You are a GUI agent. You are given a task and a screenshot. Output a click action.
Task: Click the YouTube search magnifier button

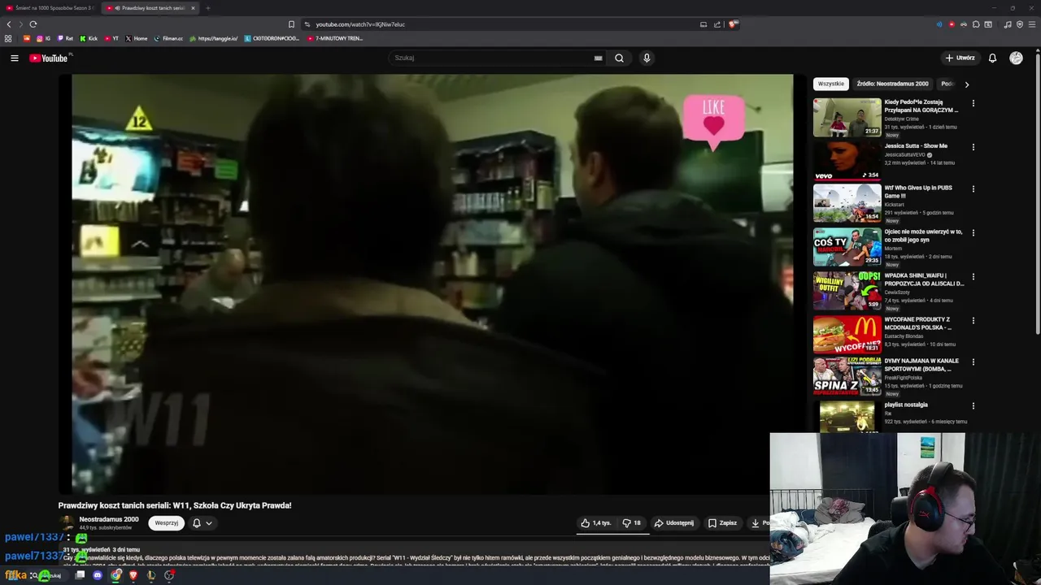click(x=619, y=58)
